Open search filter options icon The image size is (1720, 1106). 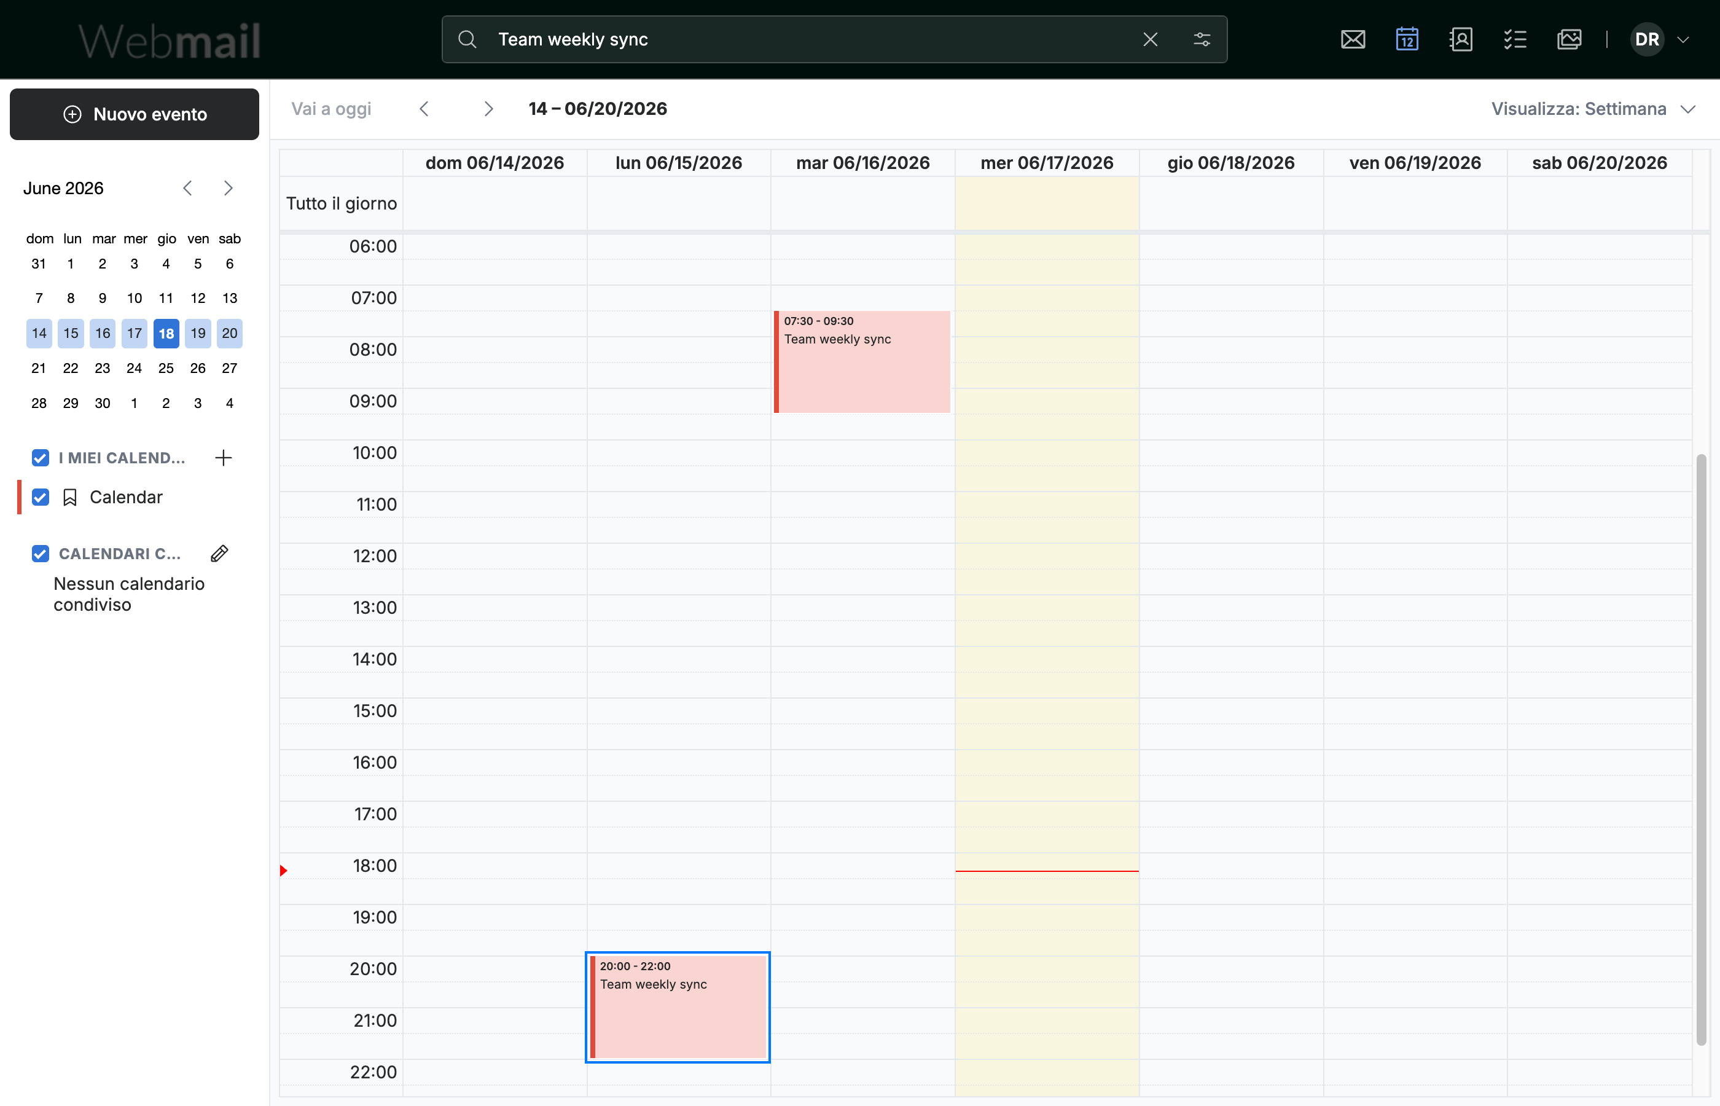pyautogui.click(x=1202, y=39)
